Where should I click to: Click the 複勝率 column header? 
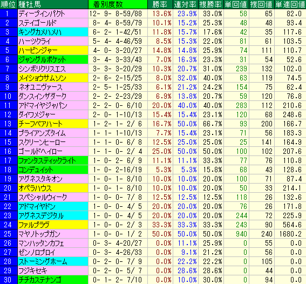point(211,4)
